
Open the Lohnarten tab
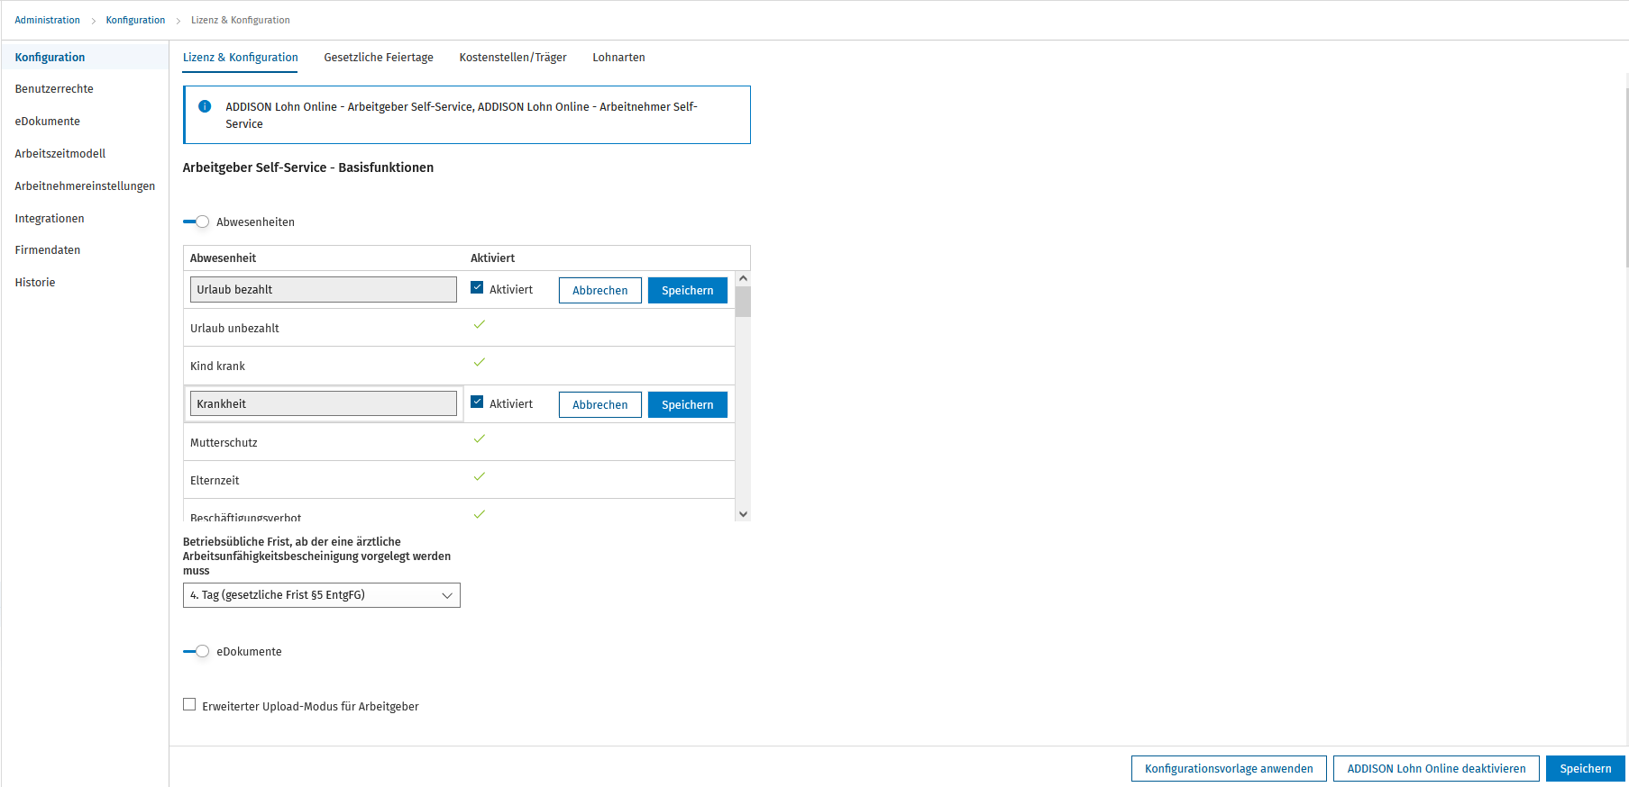(618, 58)
